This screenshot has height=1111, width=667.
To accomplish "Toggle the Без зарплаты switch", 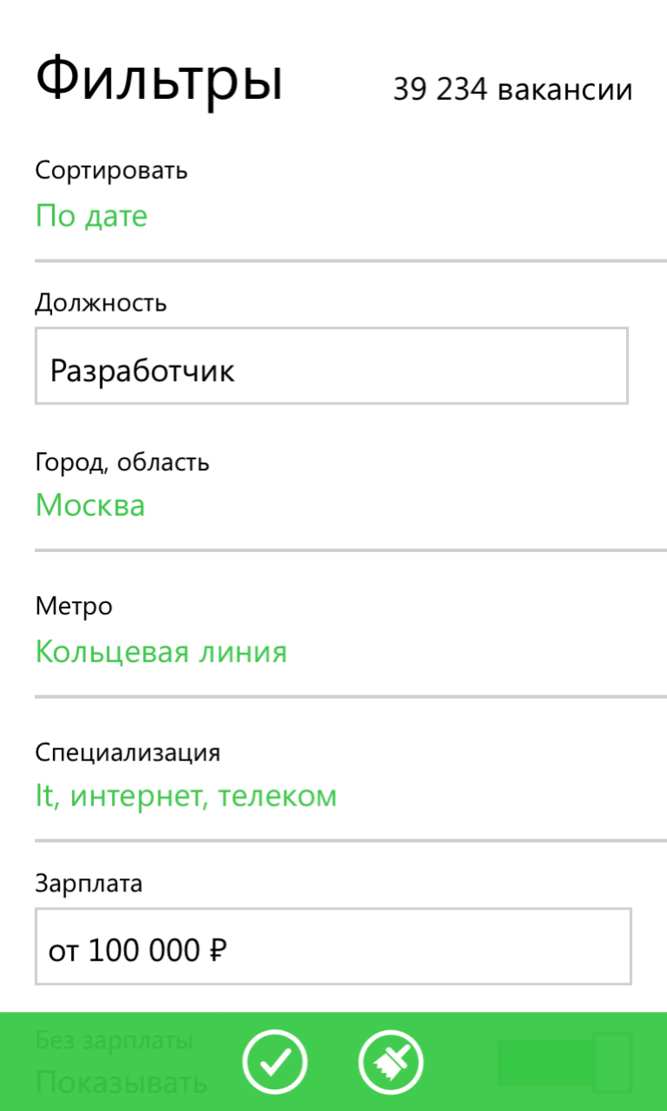I will [565, 1062].
